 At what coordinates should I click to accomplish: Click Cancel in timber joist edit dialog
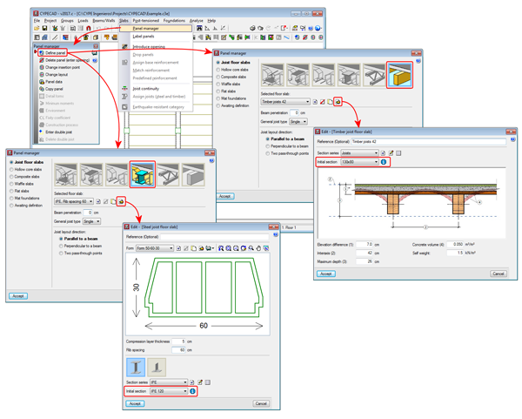point(498,274)
